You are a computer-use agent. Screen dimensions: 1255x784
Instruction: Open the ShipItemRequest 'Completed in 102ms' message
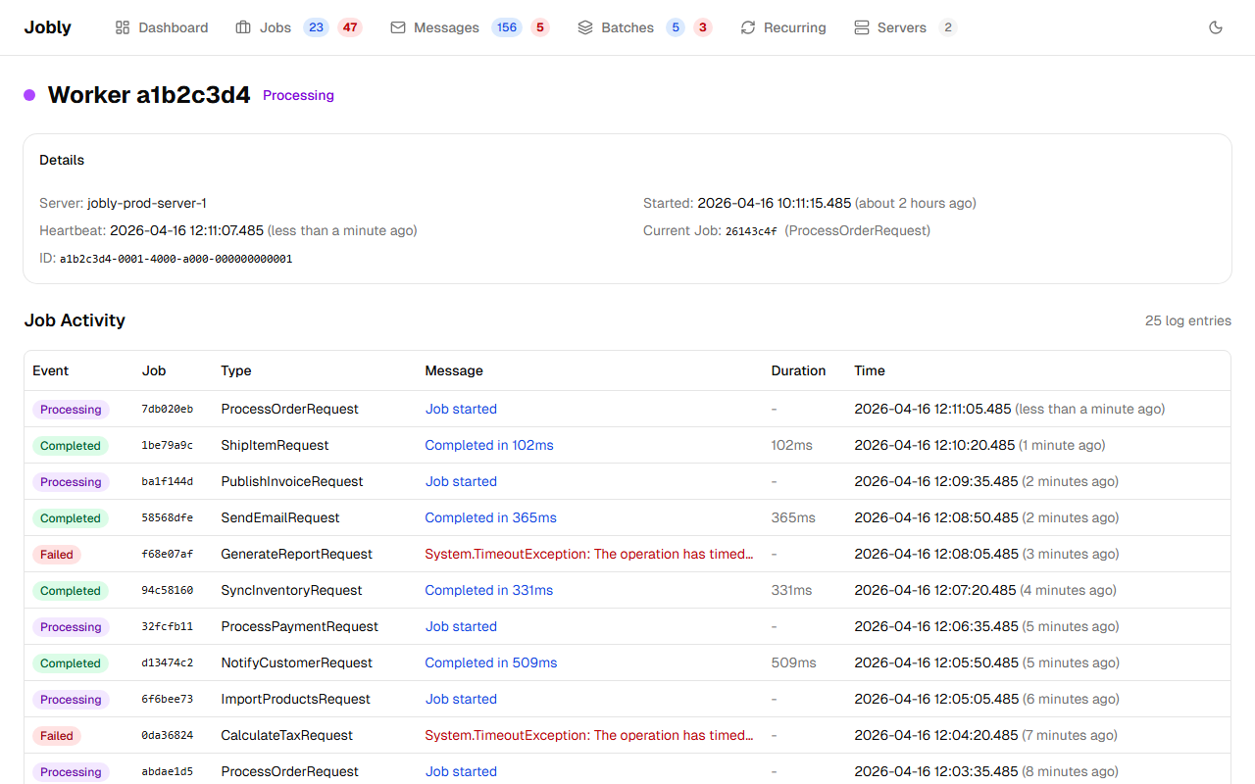489,445
